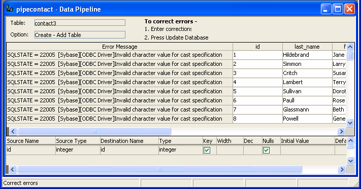Click up arrow of column definition vertical scrollbar
This screenshot has height=189, width=361.
point(350,140)
